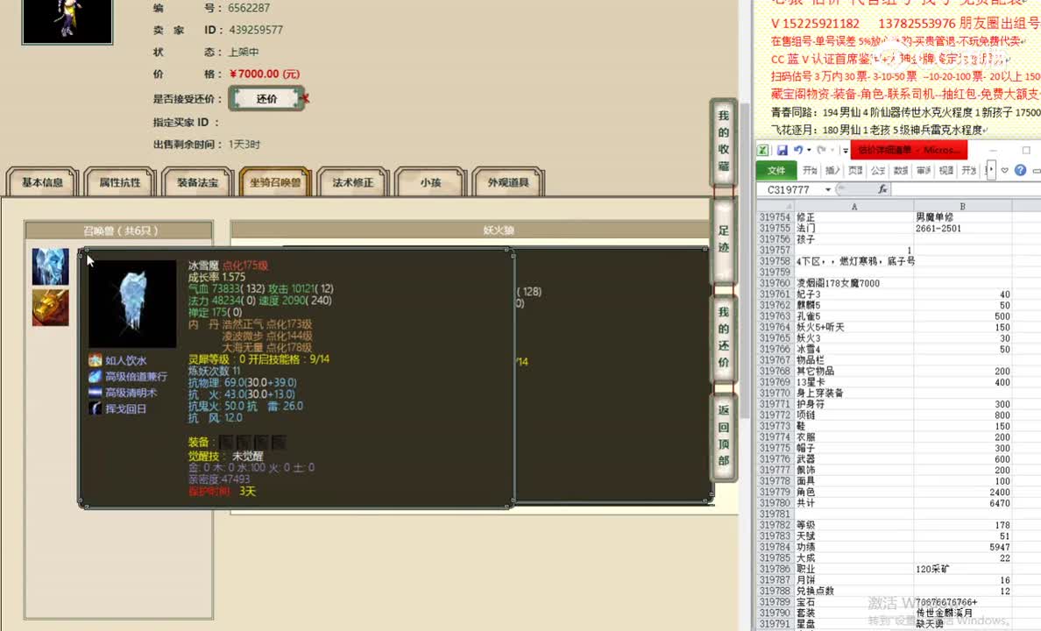Screen dimensions: 1041x631
Task: Expand the Redo dropdown arrow
Action: click(832, 151)
